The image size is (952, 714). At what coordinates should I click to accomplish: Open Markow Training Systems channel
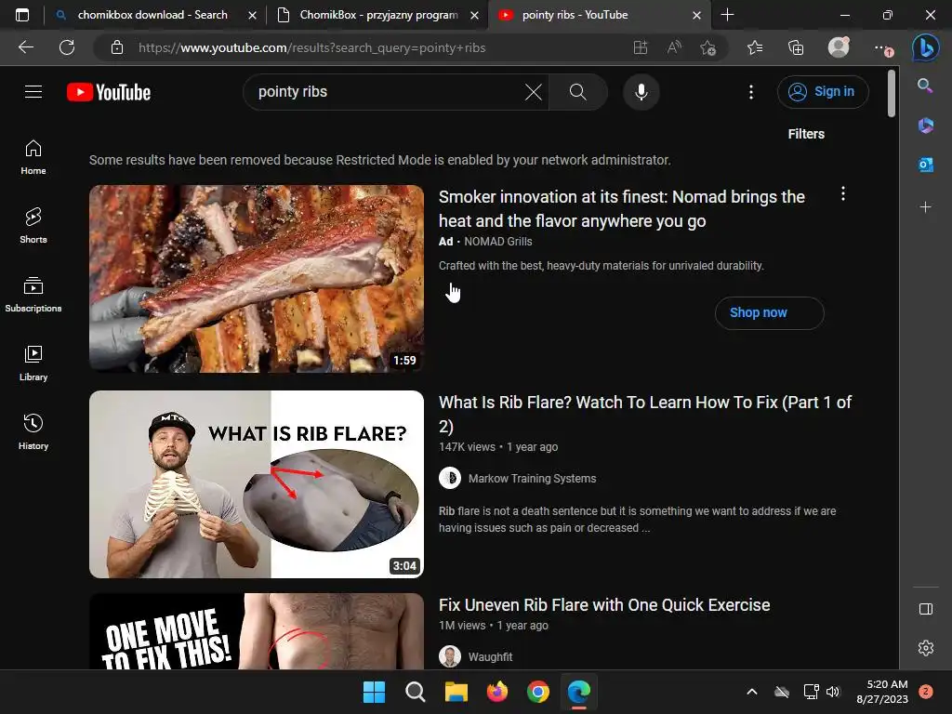coord(532,479)
